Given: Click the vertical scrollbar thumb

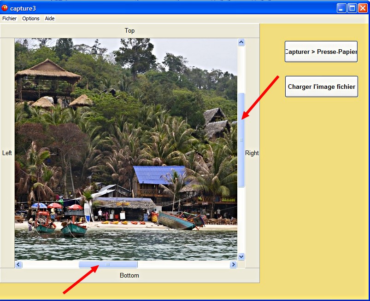Looking at the screenshot, I should [x=241, y=140].
